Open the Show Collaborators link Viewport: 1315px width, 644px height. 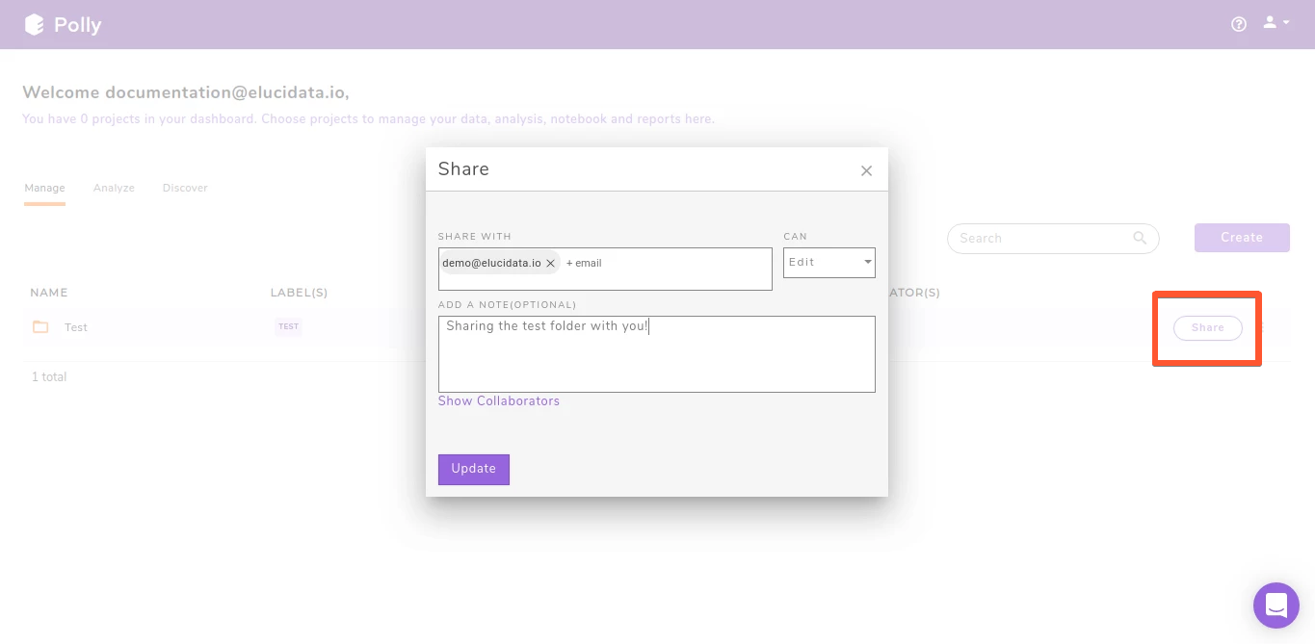coord(498,401)
